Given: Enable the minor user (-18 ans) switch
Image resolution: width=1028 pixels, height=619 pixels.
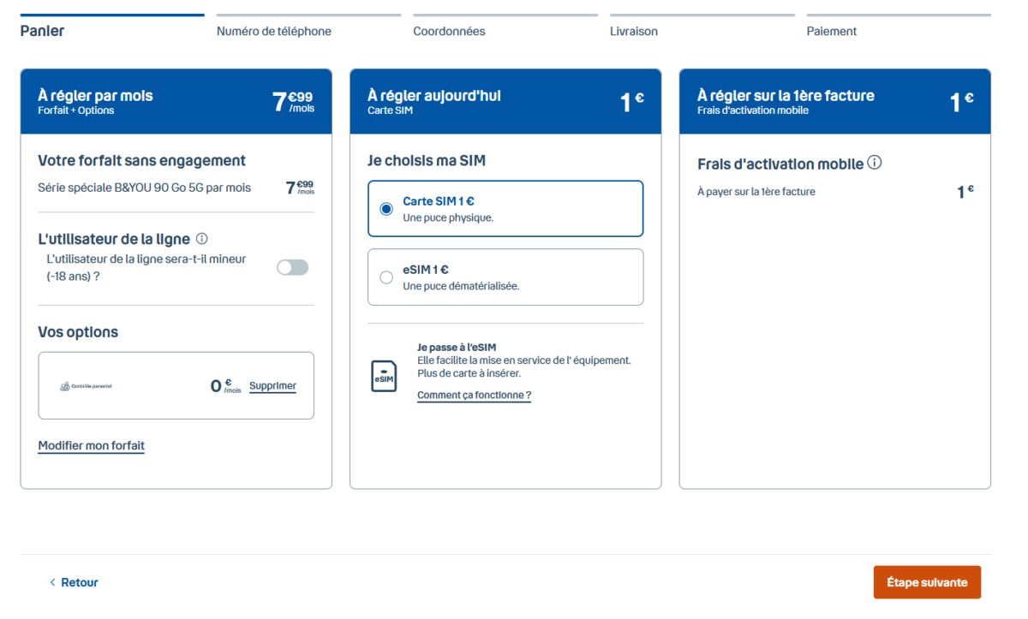Looking at the screenshot, I should pos(292,267).
